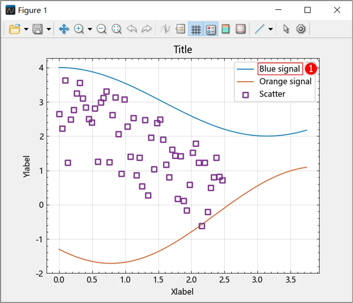
Task: Redo the view change
Action: click(146, 29)
